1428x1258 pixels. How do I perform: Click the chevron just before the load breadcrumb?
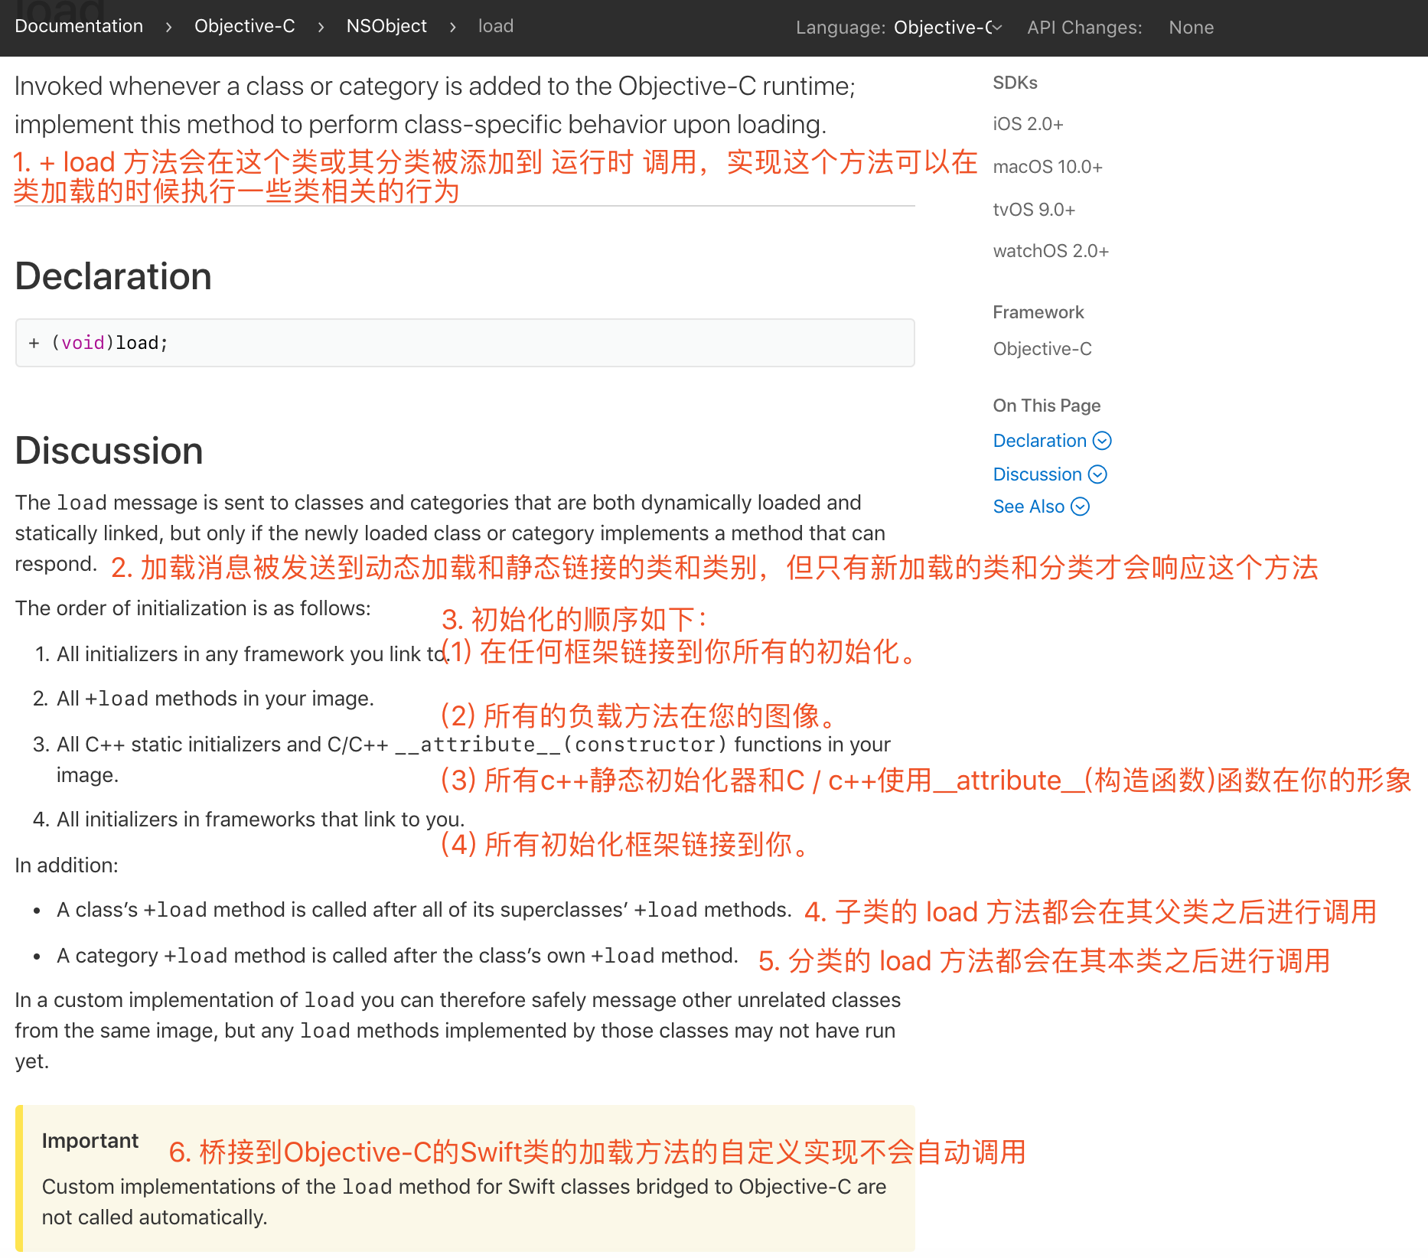click(x=452, y=27)
